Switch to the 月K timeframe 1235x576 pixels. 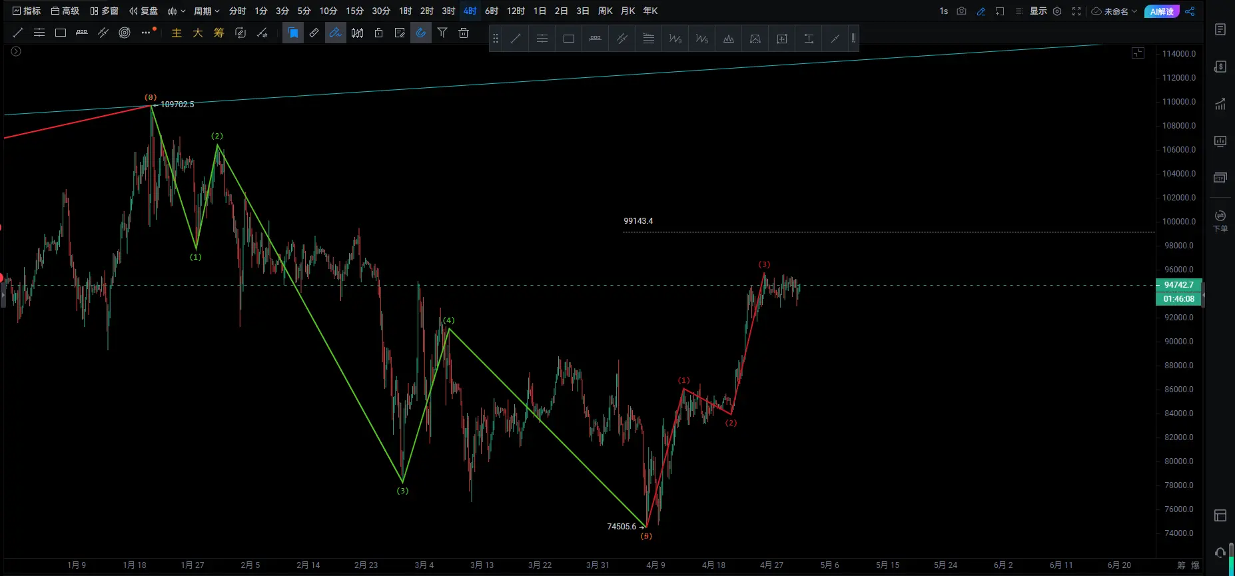point(627,11)
